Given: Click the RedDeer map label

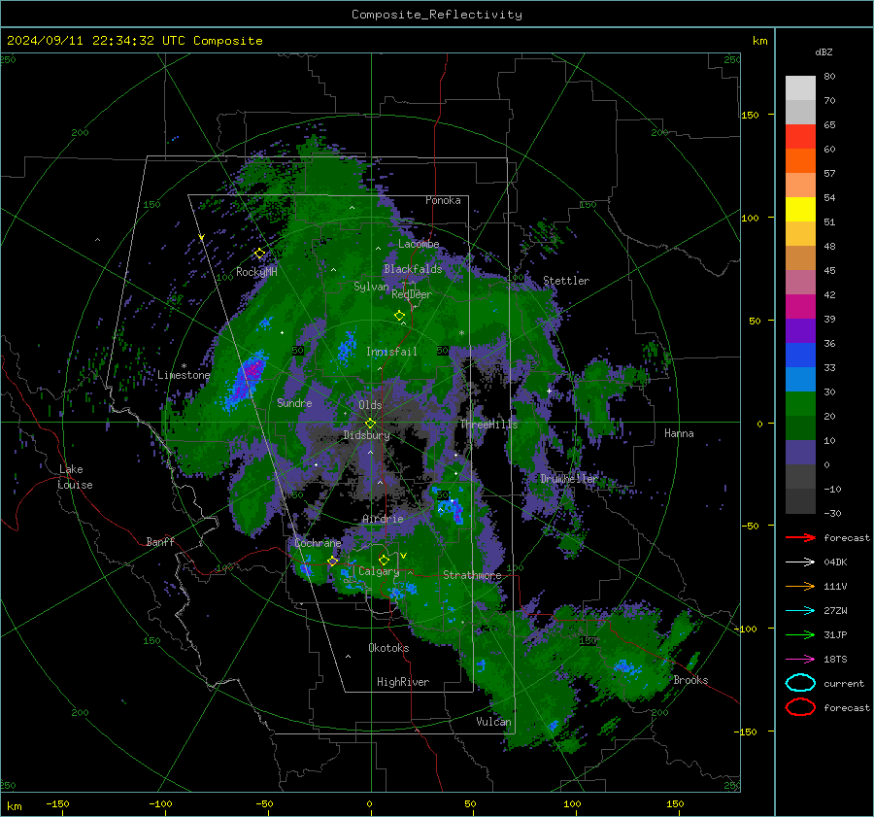Looking at the screenshot, I should tap(412, 294).
